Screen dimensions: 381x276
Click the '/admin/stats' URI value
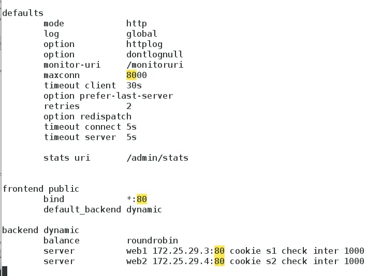click(157, 158)
